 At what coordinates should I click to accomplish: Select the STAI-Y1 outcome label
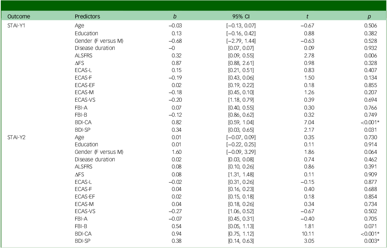point(16,26)
